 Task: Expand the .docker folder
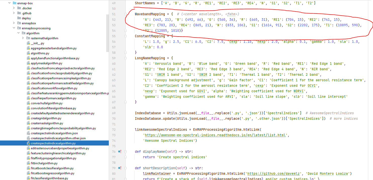[x=14, y=8]
